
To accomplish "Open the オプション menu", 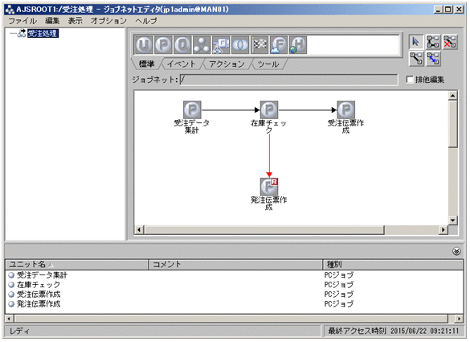I will [x=108, y=21].
